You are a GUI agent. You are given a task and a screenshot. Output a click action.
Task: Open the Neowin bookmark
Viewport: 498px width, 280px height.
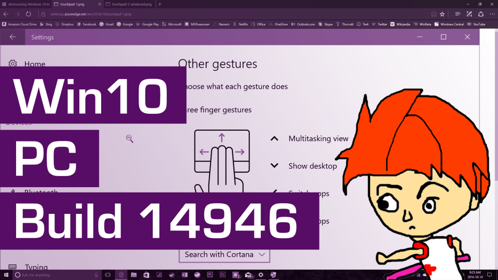[x=221, y=24]
